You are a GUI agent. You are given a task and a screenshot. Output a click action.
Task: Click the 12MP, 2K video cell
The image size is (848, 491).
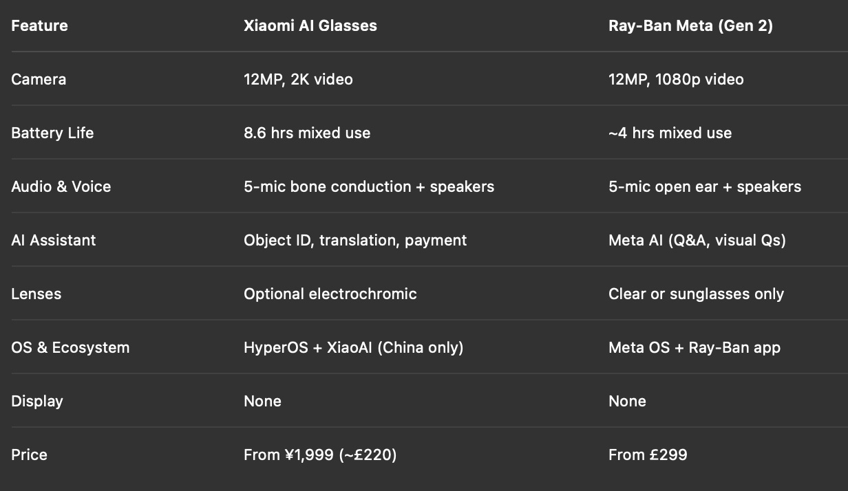point(298,80)
